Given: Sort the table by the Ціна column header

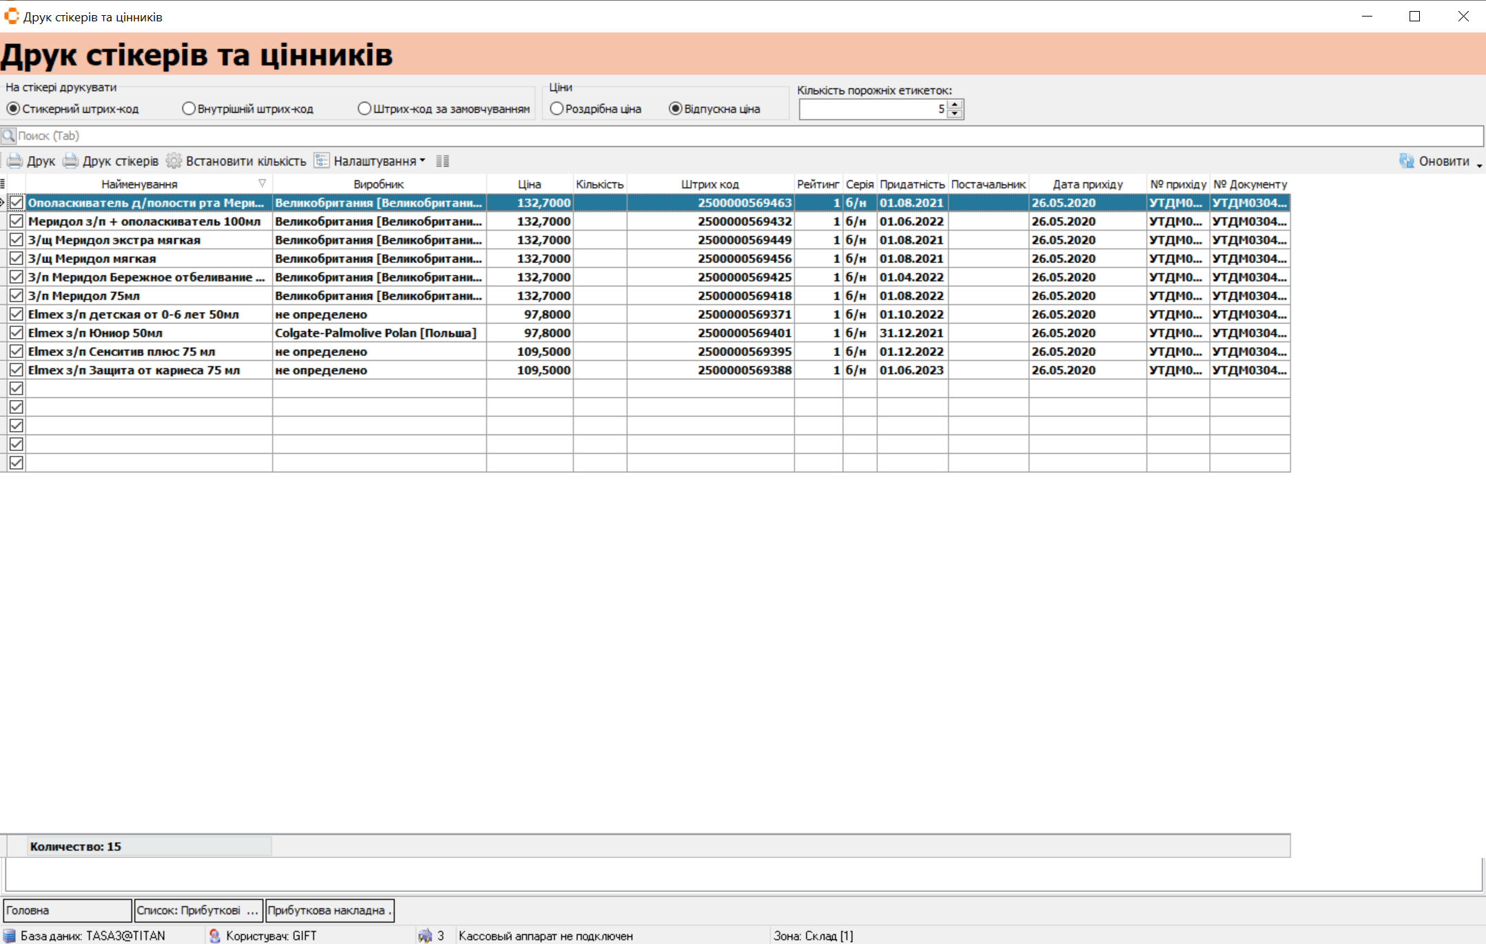Looking at the screenshot, I should (x=529, y=184).
